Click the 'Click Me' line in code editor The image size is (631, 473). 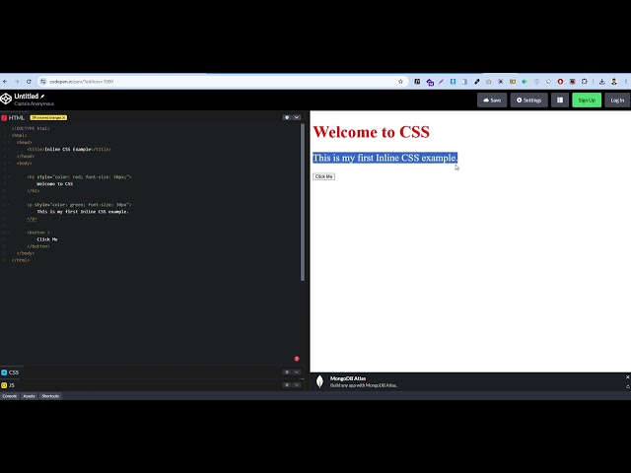click(47, 239)
